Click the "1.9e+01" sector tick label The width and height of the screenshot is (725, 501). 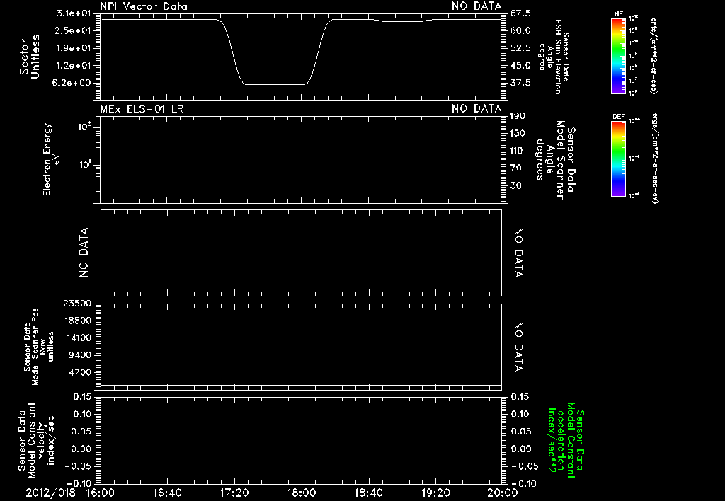pos(74,48)
